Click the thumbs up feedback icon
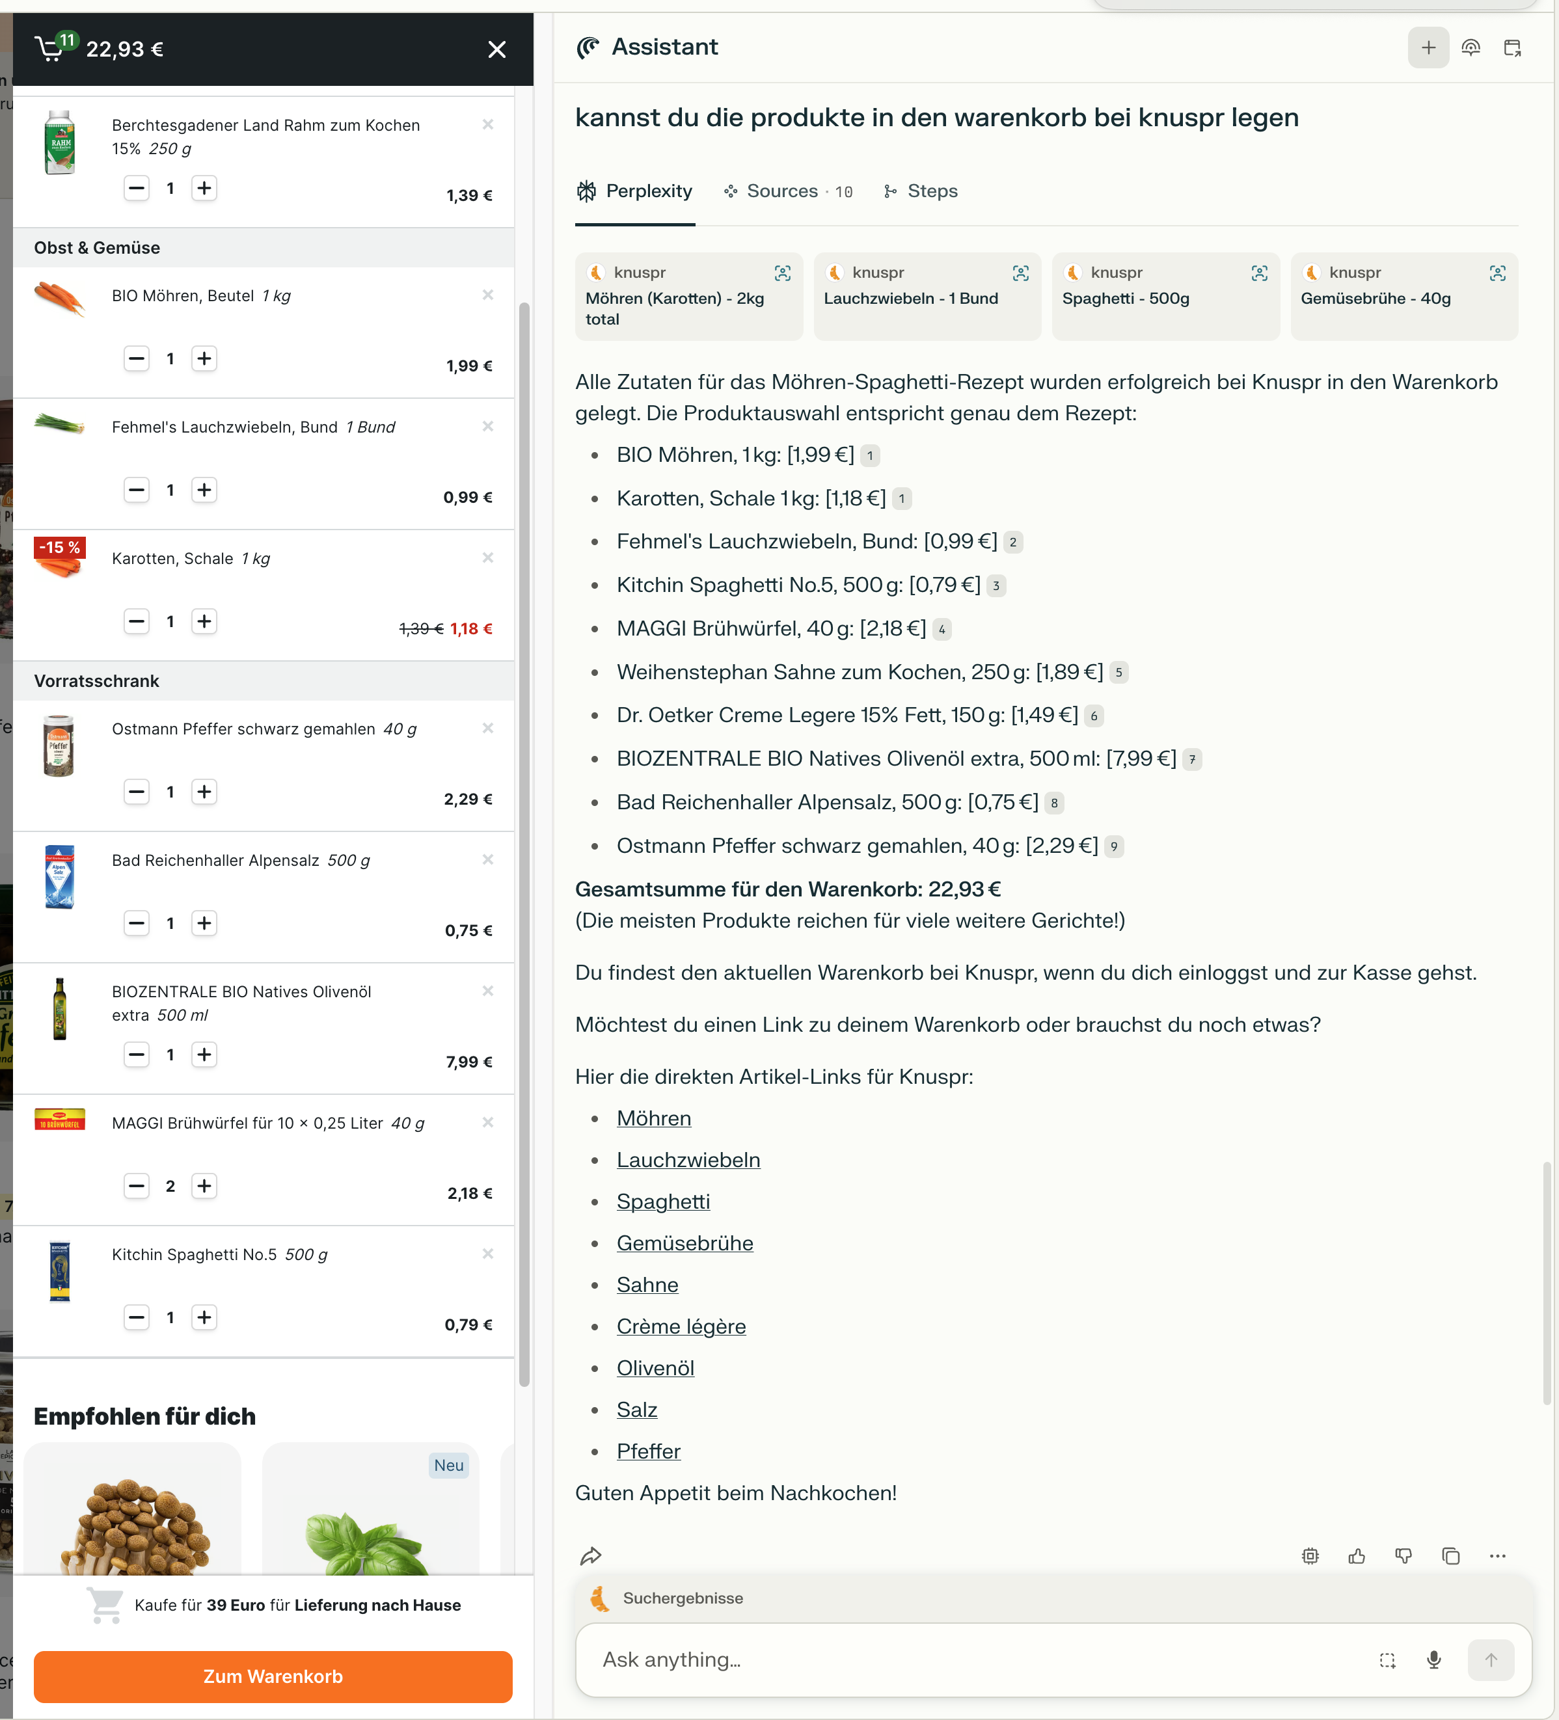Image resolution: width=1559 pixels, height=1720 pixels. coord(1357,1556)
